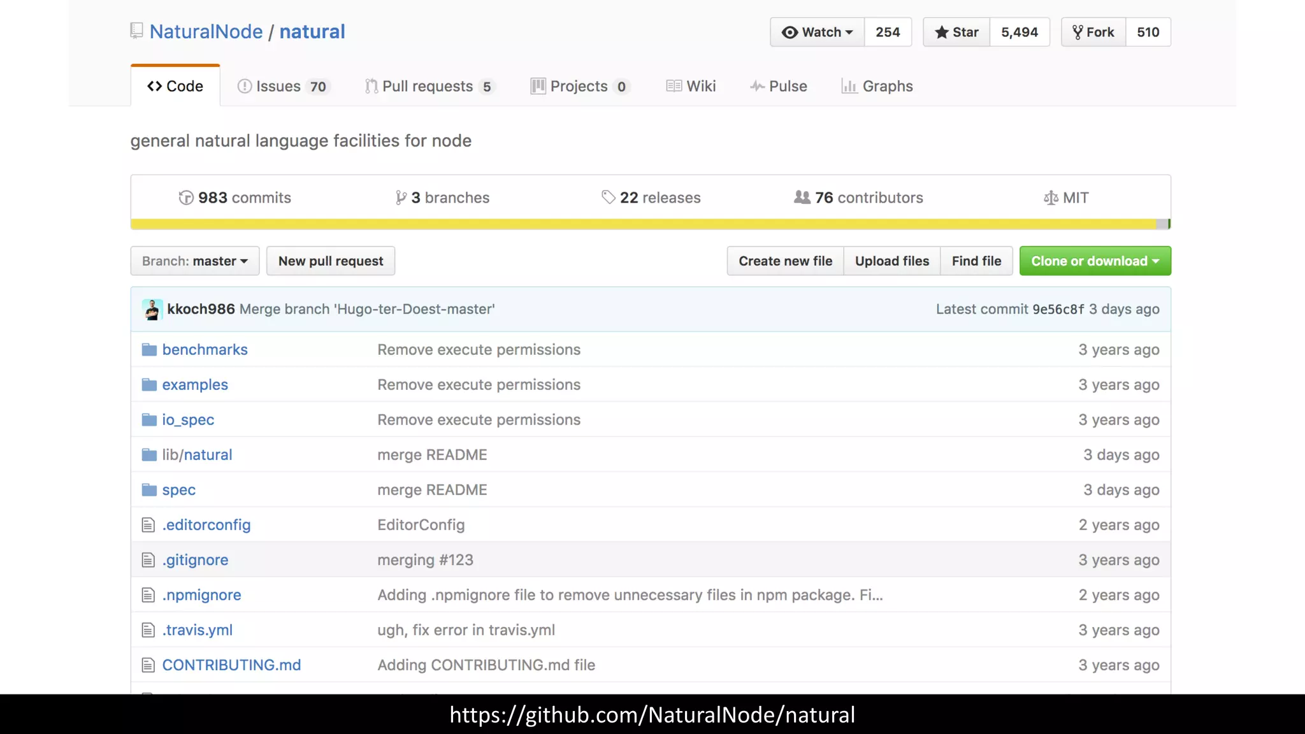Expand the Branch: master dropdown
The width and height of the screenshot is (1305, 734).
pyautogui.click(x=195, y=261)
